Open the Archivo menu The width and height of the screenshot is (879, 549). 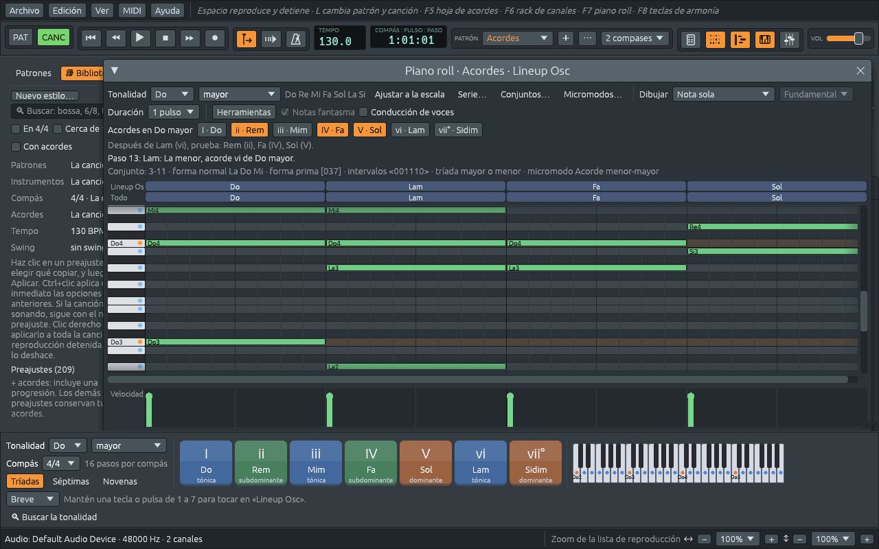pos(24,10)
